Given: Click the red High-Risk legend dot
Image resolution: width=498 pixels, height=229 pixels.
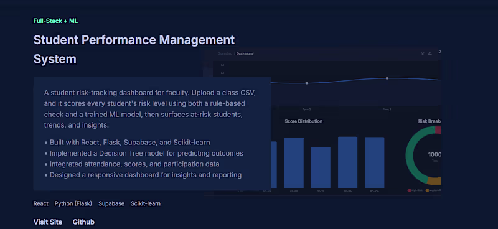Looking at the screenshot, I should pos(409,190).
